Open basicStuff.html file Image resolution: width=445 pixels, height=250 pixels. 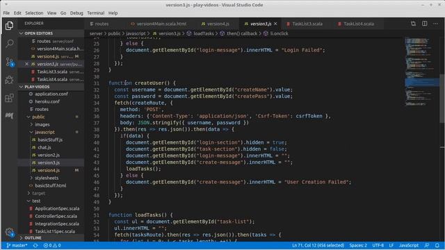(51, 185)
